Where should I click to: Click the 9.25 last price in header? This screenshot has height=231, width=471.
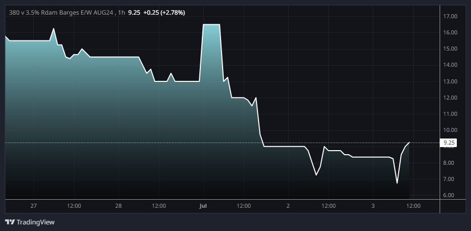point(134,12)
